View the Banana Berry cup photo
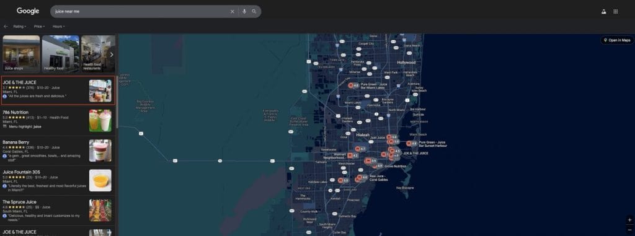The height and width of the screenshot is (236, 635). tap(100, 151)
